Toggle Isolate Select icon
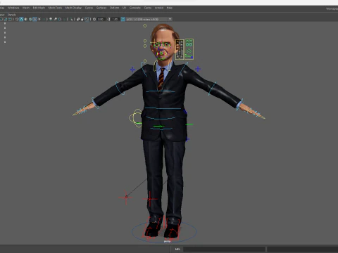 [x=71, y=19]
